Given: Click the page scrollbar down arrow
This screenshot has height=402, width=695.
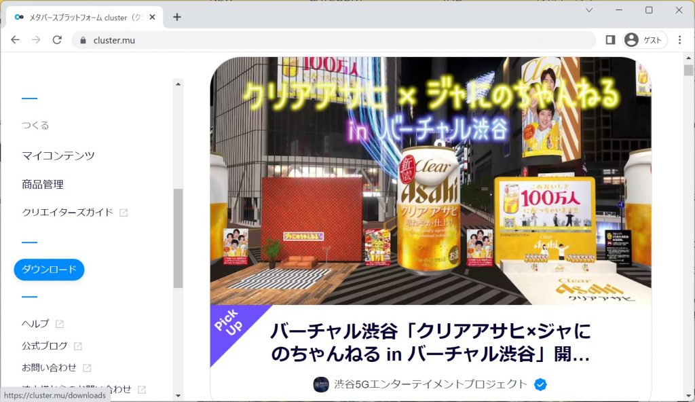Looking at the screenshot, I should pyautogui.click(x=688, y=396).
